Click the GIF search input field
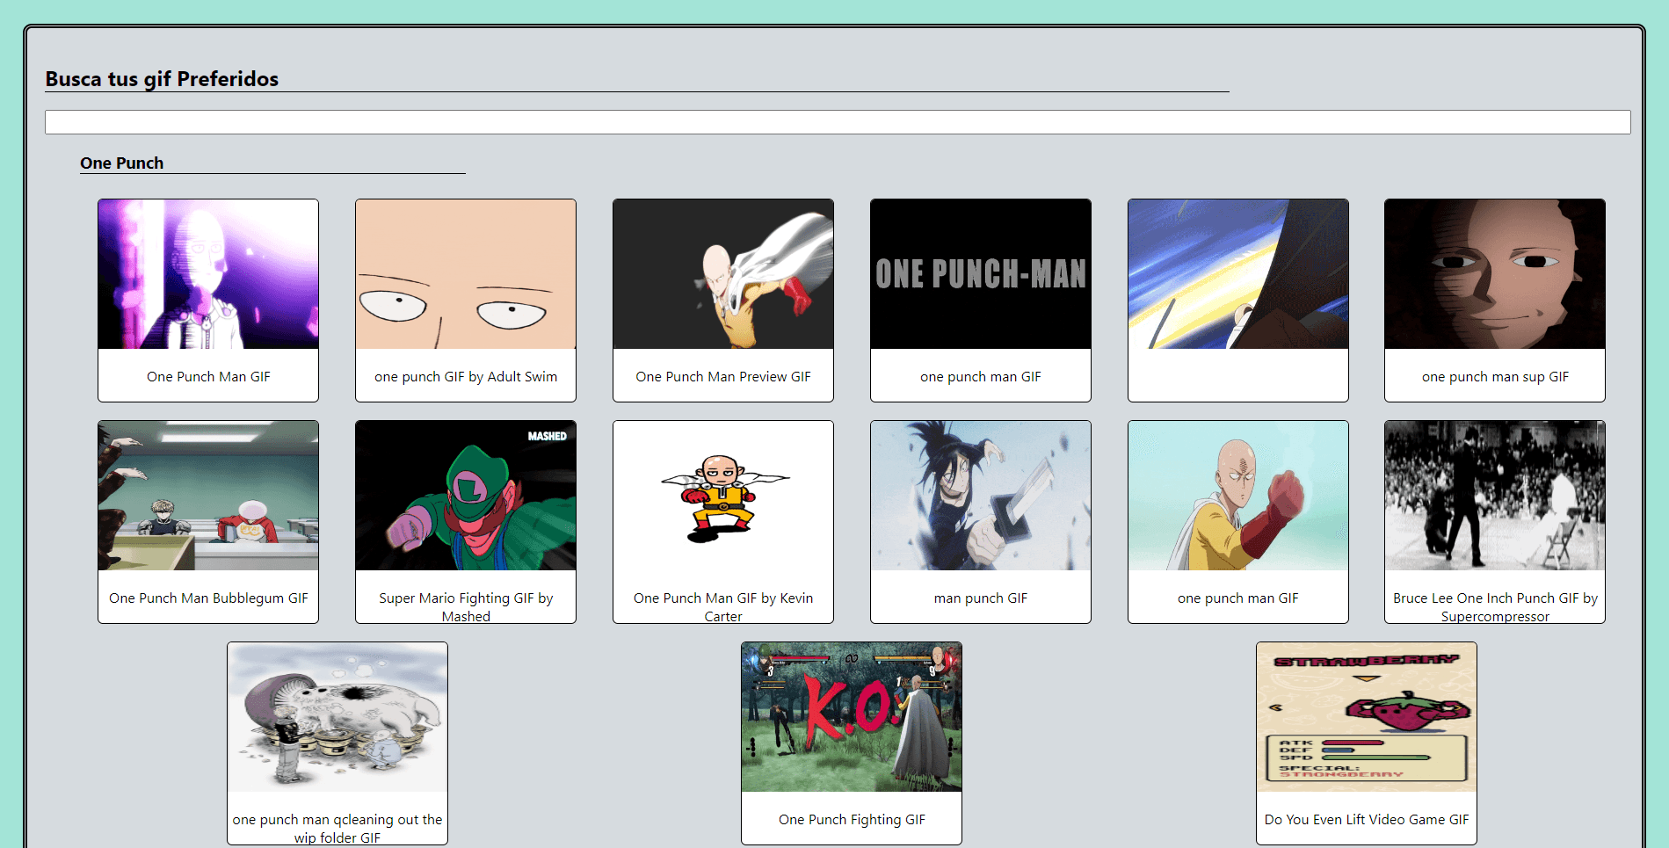 [x=838, y=122]
